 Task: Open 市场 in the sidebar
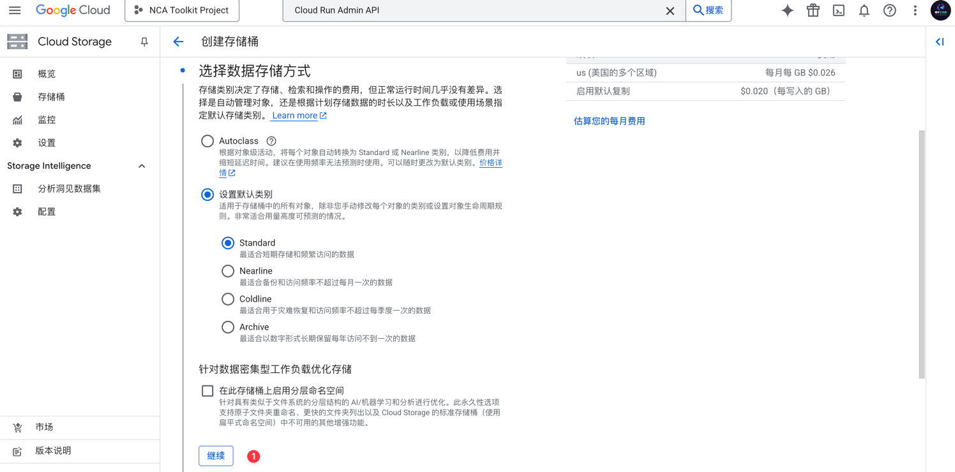pos(45,427)
